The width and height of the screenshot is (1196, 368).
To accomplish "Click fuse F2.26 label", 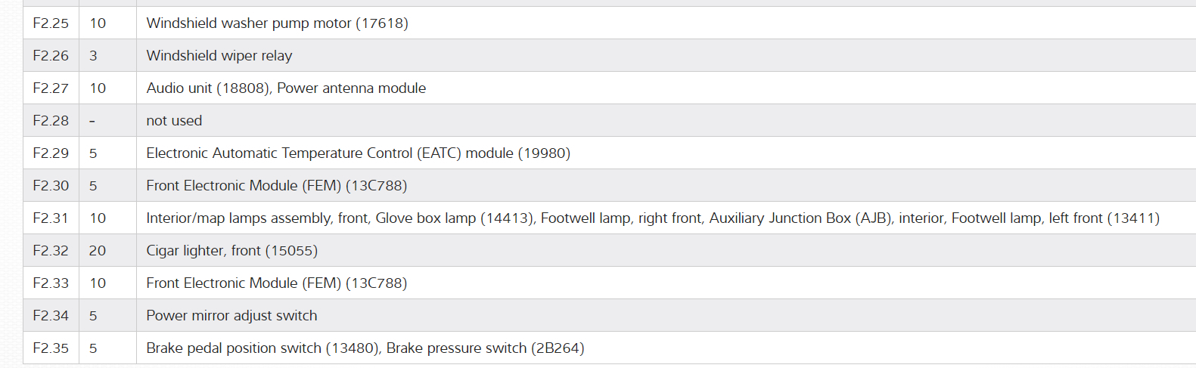I will 51,56.
